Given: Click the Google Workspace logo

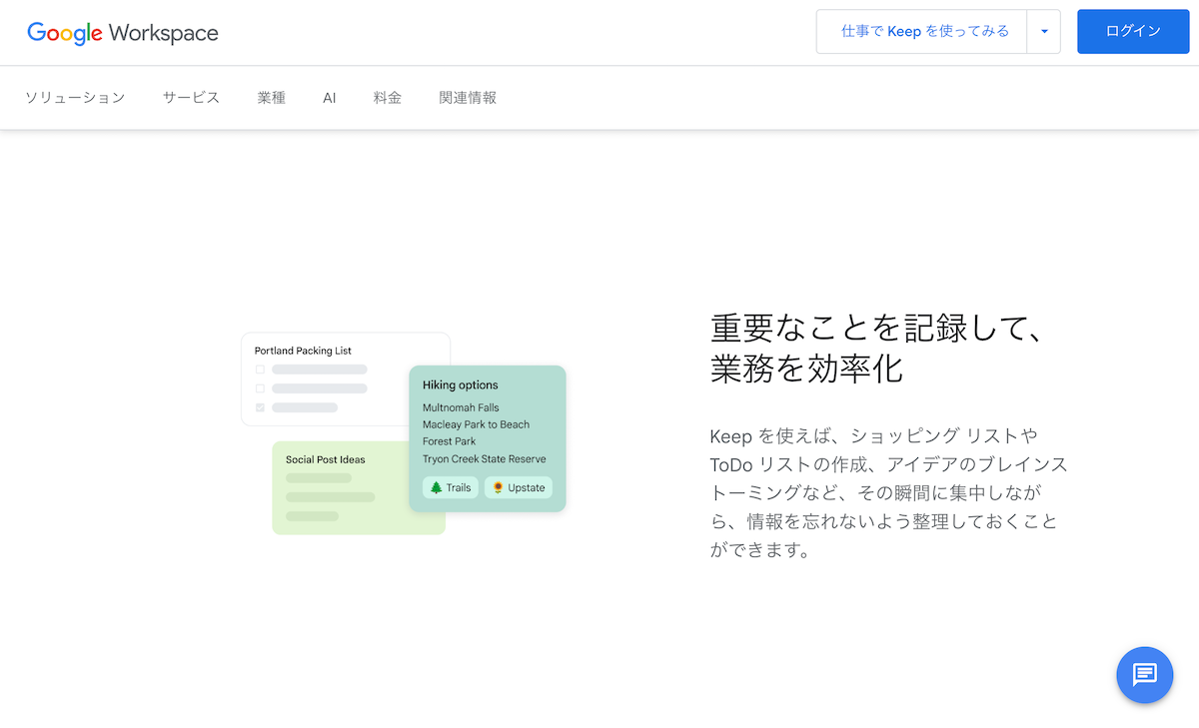Looking at the screenshot, I should point(123,32).
